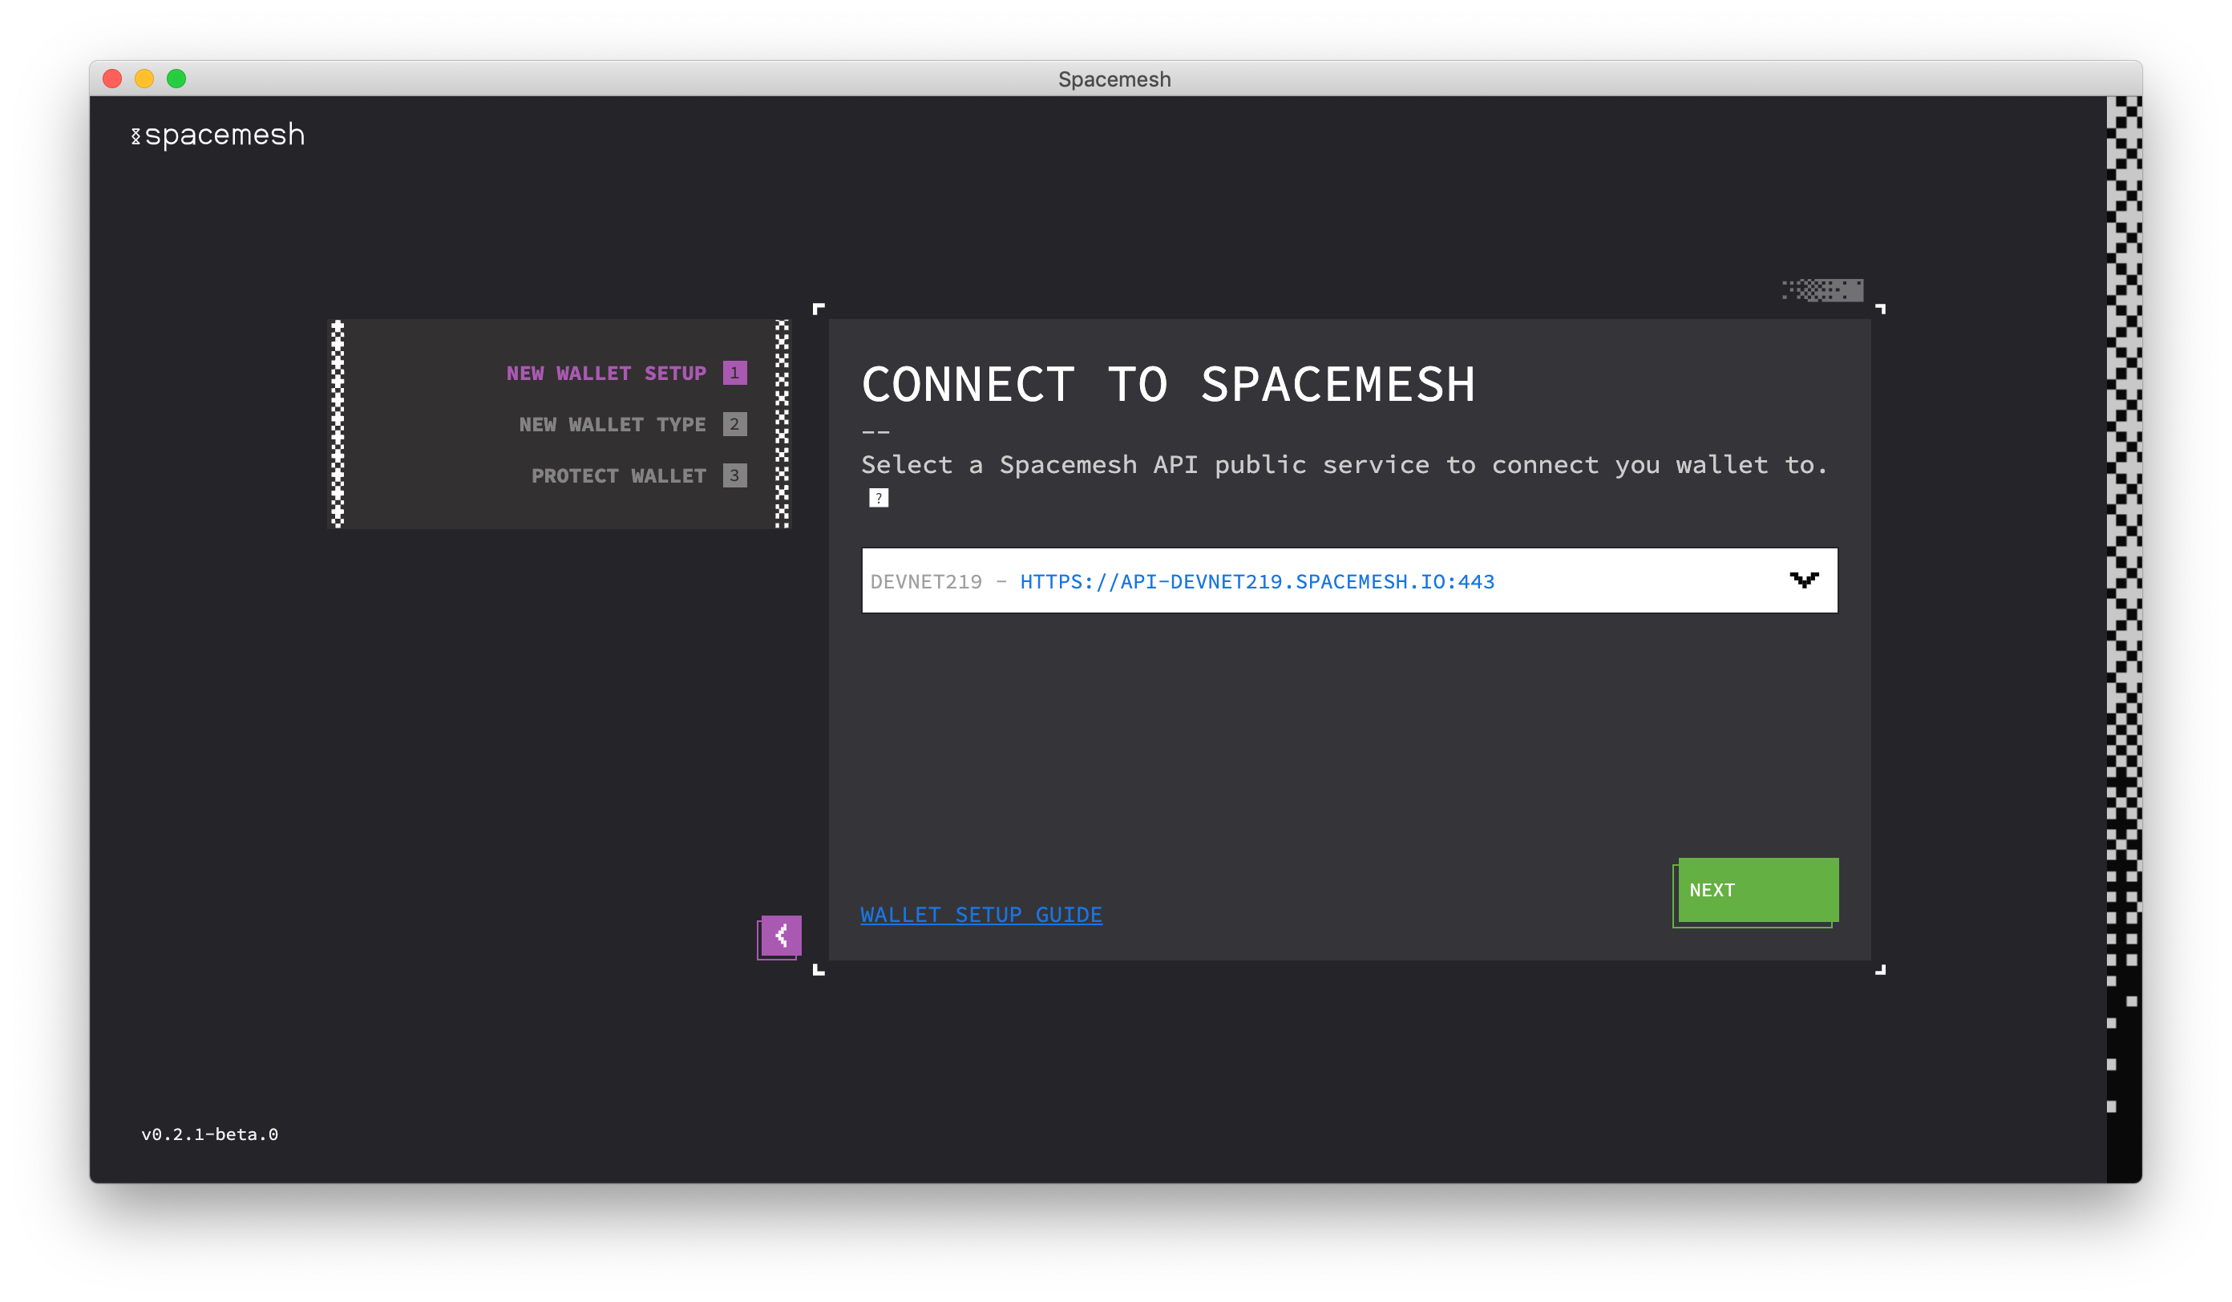Select the NEW WALLET TYPE step

612,424
